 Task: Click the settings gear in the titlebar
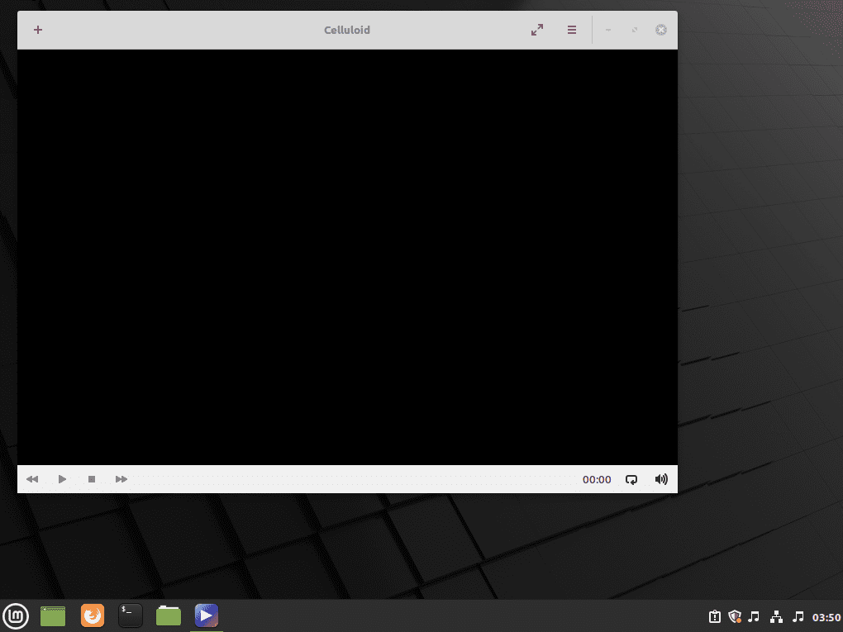pyautogui.click(x=660, y=30)
